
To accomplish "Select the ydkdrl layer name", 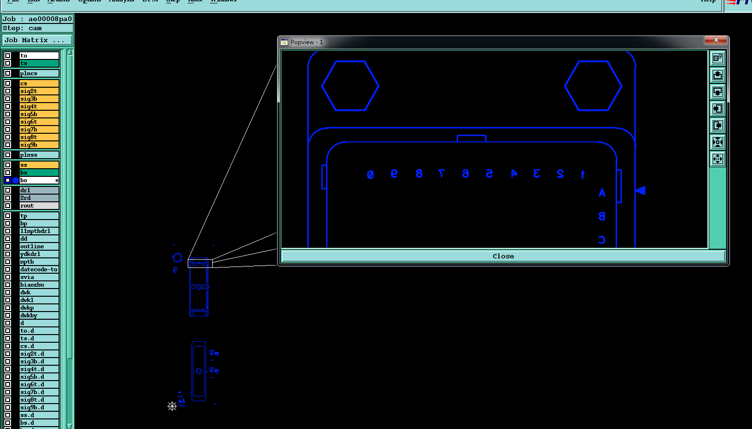I will 39,254.
